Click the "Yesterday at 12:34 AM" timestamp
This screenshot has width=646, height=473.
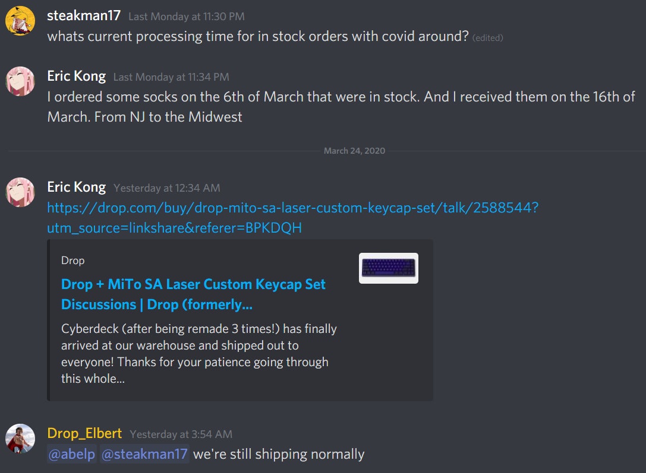point(167,188)
